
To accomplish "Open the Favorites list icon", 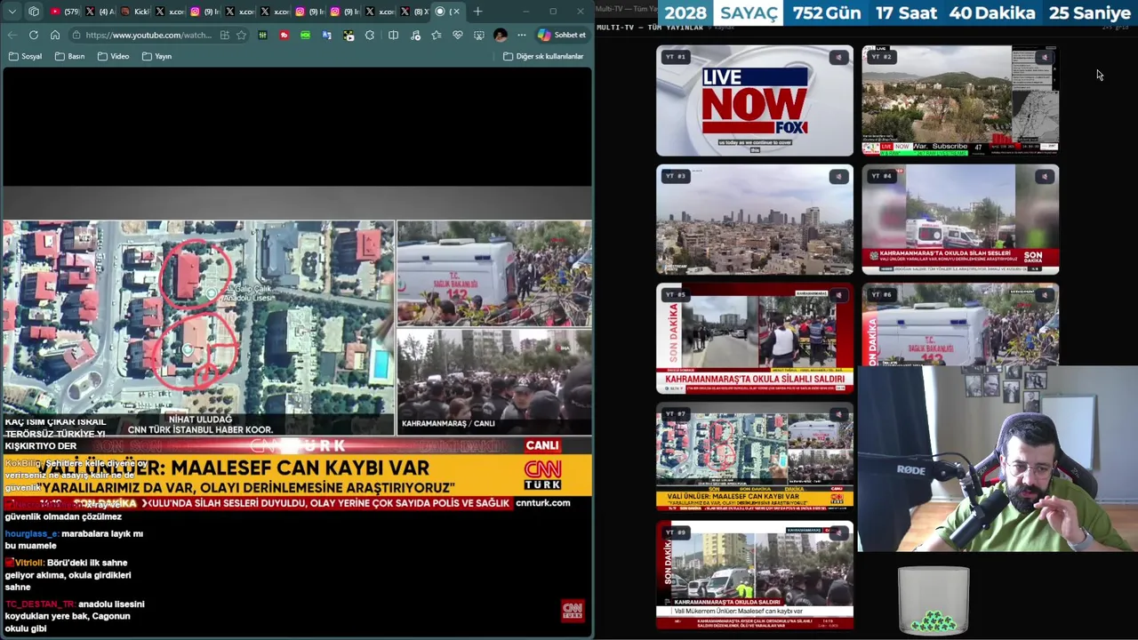I will coord(436,35).
